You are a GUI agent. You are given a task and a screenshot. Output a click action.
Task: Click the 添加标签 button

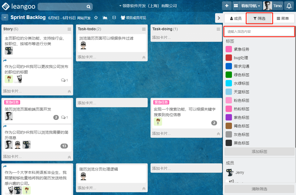(259, 152)
